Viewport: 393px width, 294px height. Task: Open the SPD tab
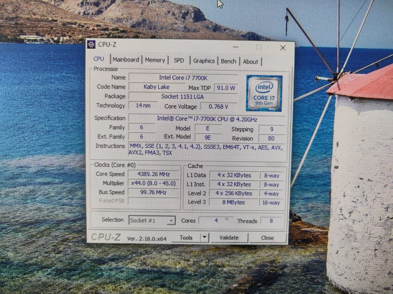tap(179, 60)
